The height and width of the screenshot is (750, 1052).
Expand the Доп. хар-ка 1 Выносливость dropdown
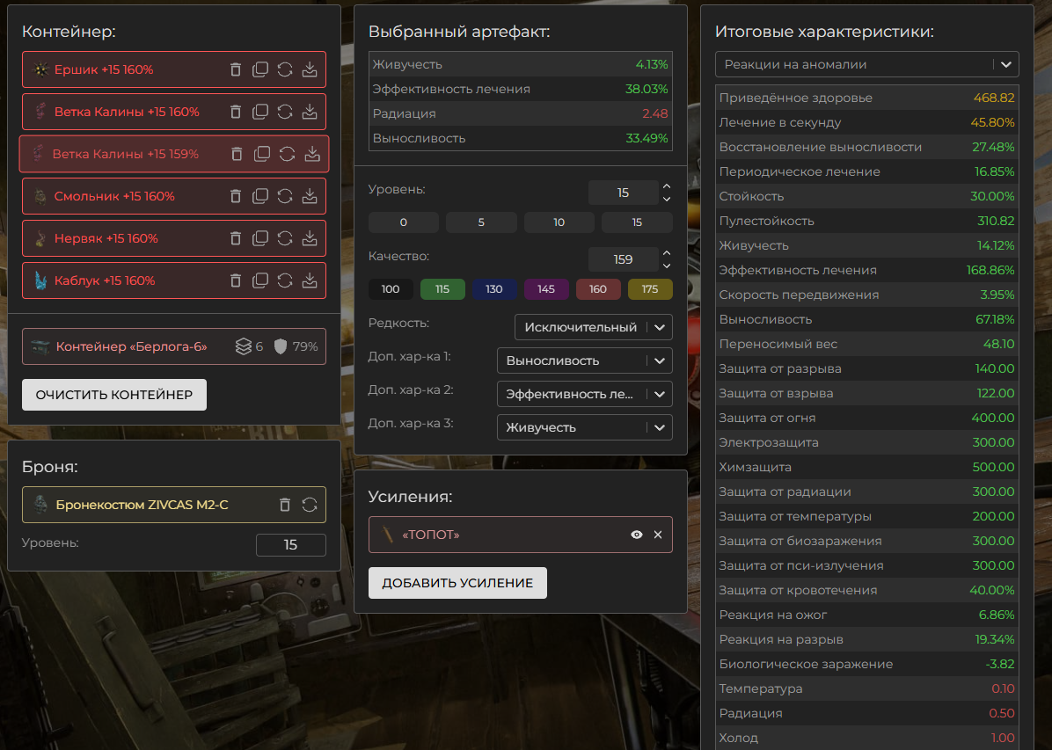click(x=584, y=360)
